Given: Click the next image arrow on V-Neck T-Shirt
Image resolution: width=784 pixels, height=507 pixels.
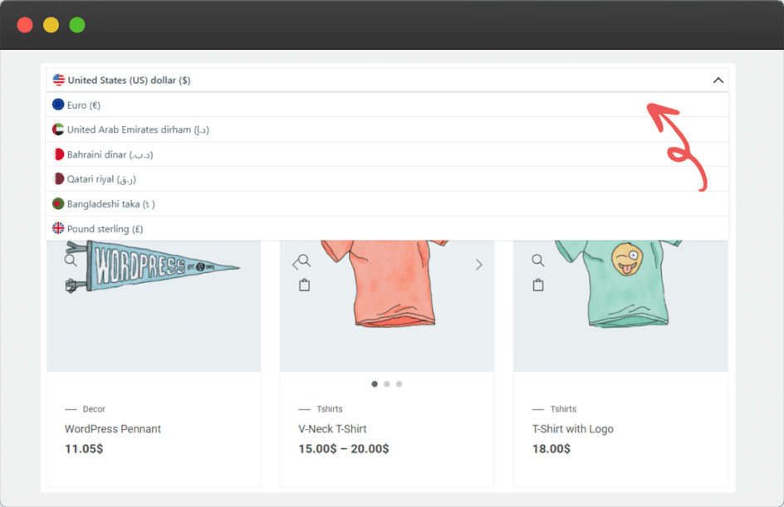Looking at the screenshot, I should pyautogui.click(x=478, y=265).
